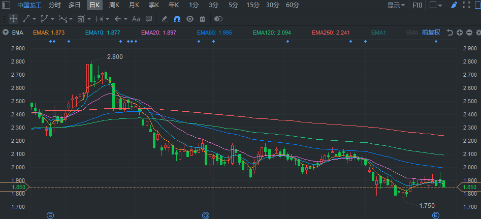Select the move/pan cursor tool

(13, 19)
